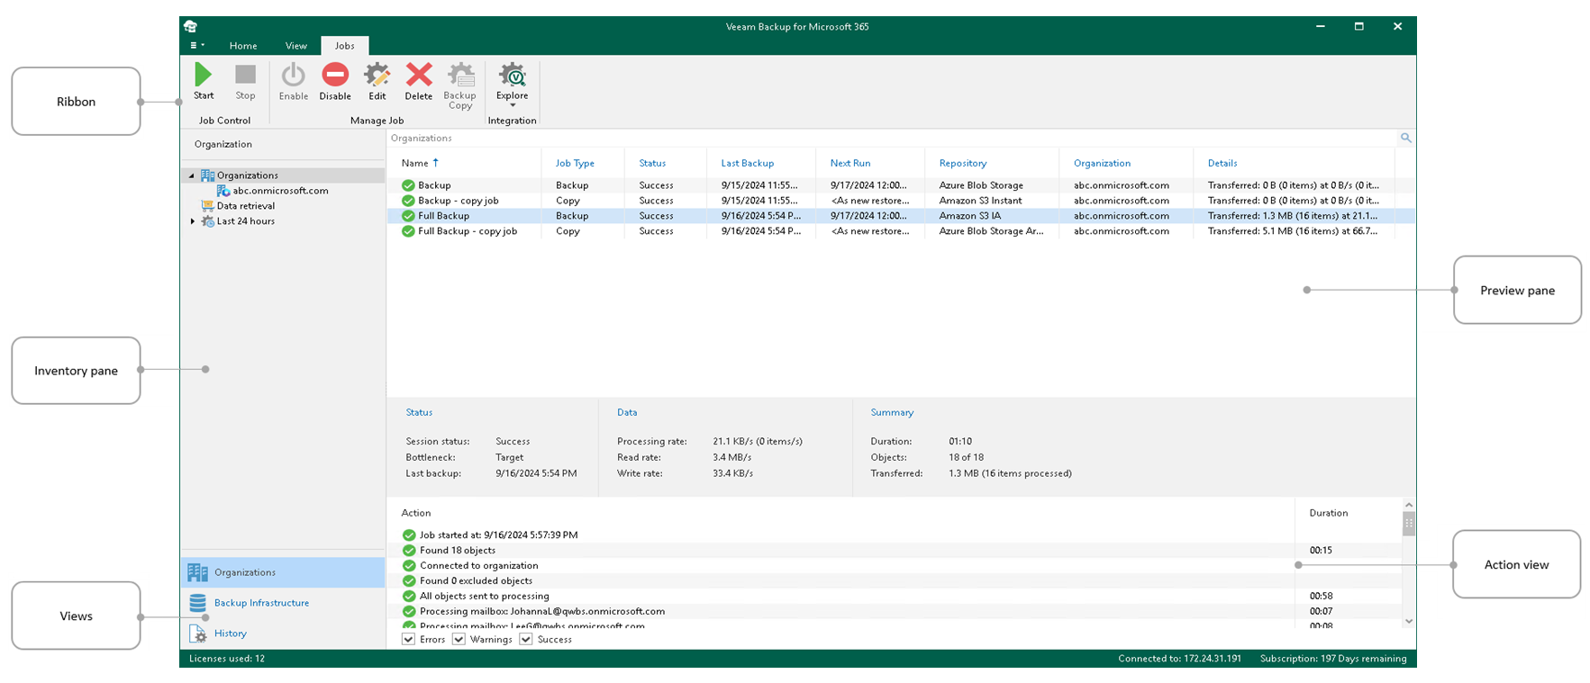Click the Stop job icon
1590x683 pixels.
coord(245,75)
